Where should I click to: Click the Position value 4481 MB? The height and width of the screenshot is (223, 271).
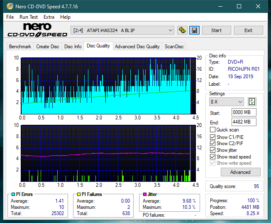pyautogui.click(x=250, y=207)
